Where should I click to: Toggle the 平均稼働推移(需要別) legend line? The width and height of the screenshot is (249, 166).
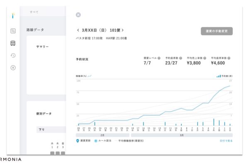pos(129,141)
